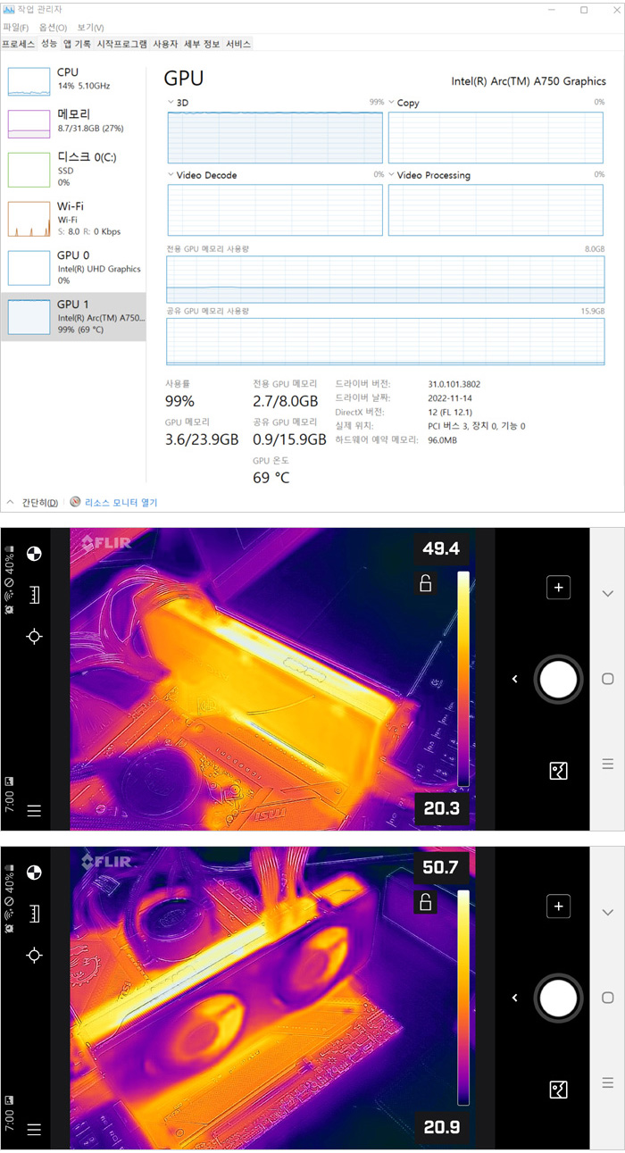625x1153 pixels.
Task: Click temperature color scale bar between 49.4 and 20.3
Action: pos(462,679)
